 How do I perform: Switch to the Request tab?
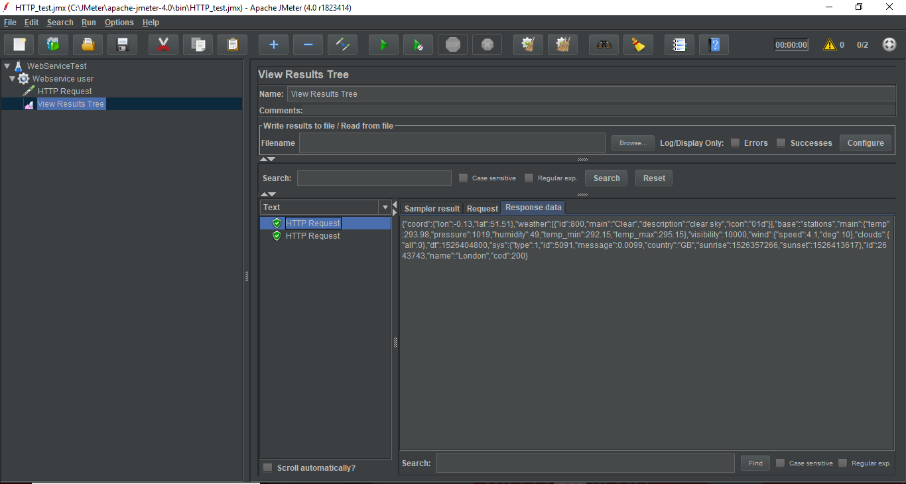tap(482, 208)
